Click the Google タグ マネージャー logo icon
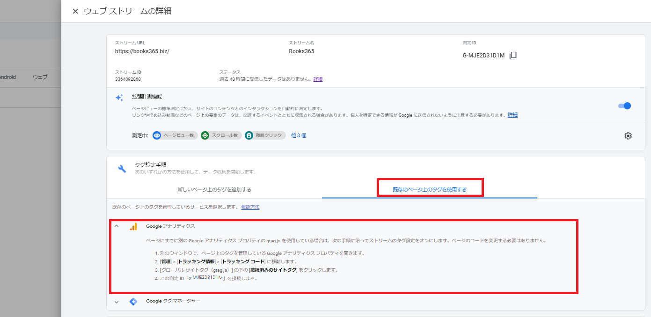Screen dimensions: 651x317 pos(133,302)
